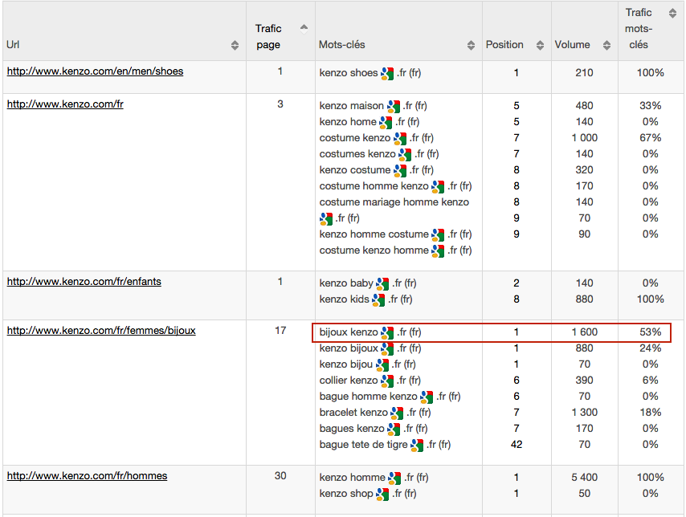Sort table by Url column arrows
686x517 pixels.
[235, 45]
